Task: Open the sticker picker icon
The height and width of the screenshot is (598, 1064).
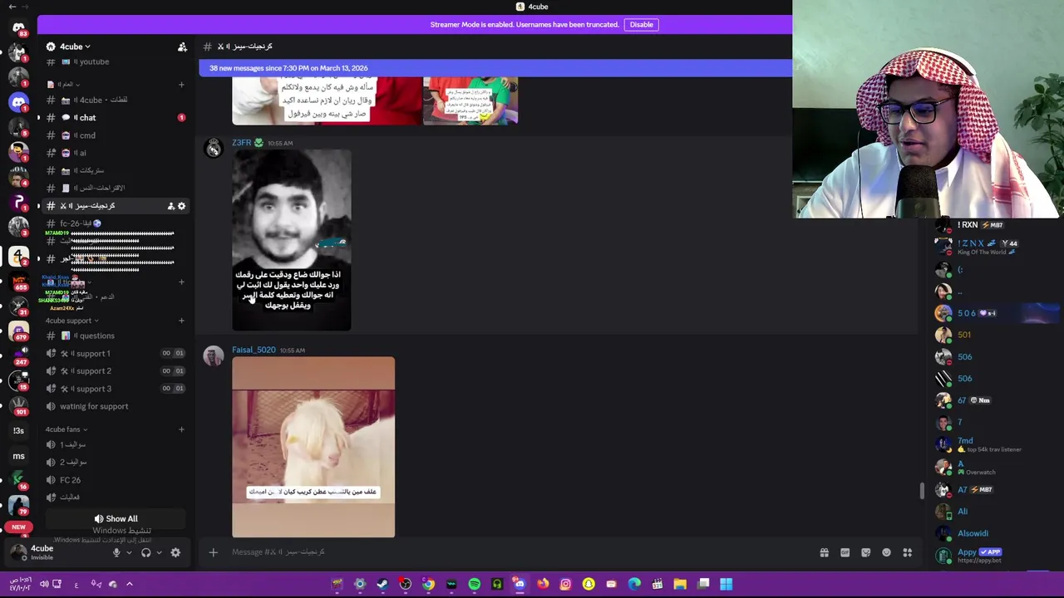Action: [x=865, y=552]
